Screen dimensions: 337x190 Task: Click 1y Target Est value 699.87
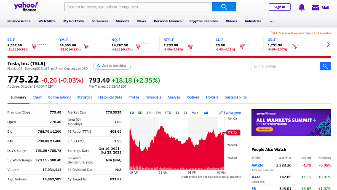click(x=115, y=179)
